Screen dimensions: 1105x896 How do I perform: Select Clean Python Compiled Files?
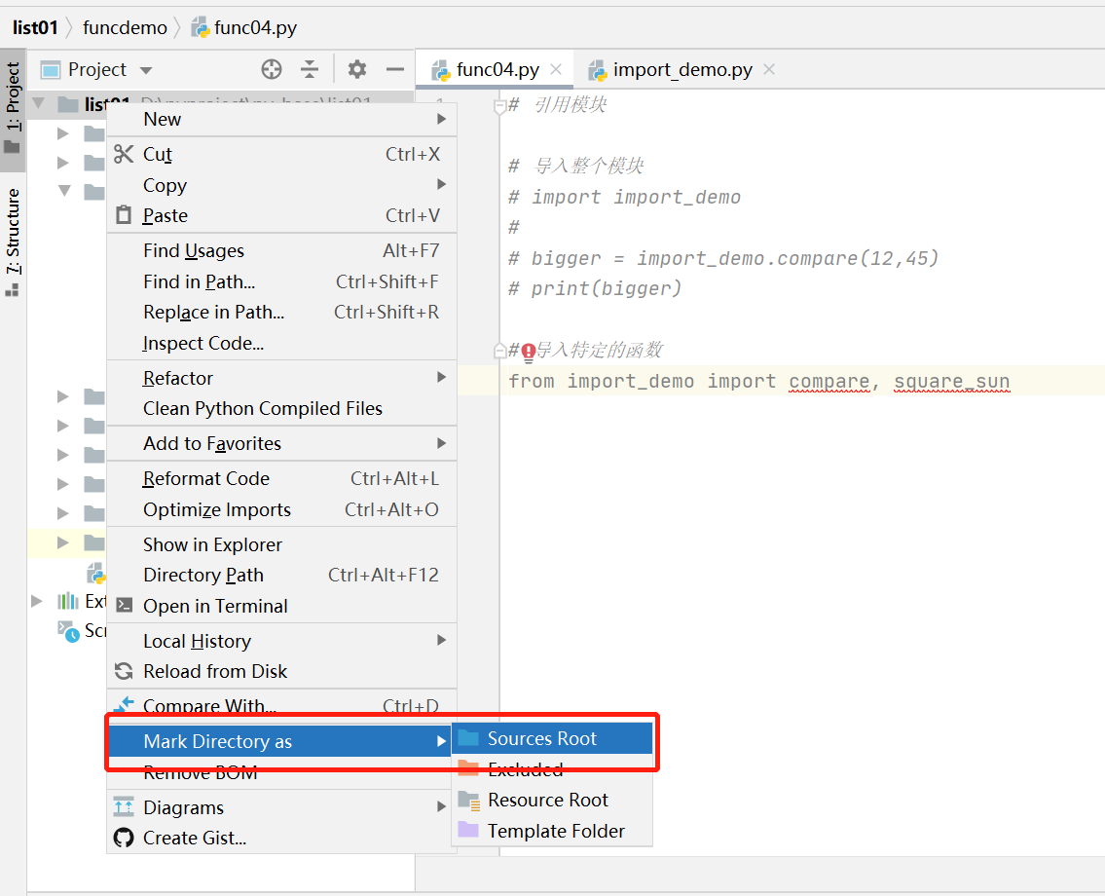point(282,408)
